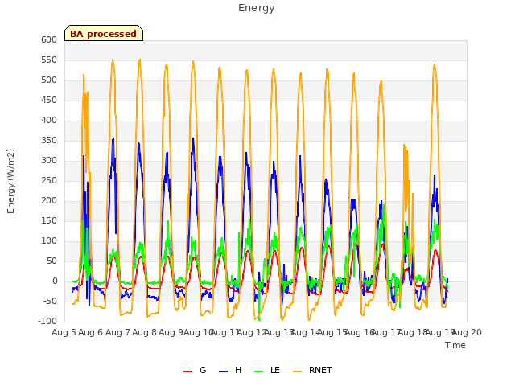Click the Time x-axis label
Screen dimensions: 515x386
tap(455, 345)
